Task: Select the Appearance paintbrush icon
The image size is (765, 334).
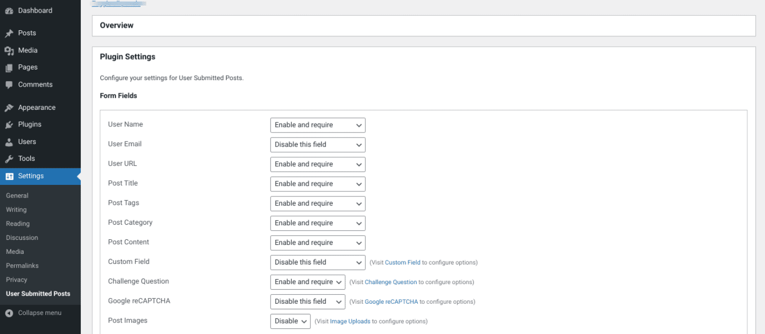Action: pyautogui.click(x=10, y=107)
